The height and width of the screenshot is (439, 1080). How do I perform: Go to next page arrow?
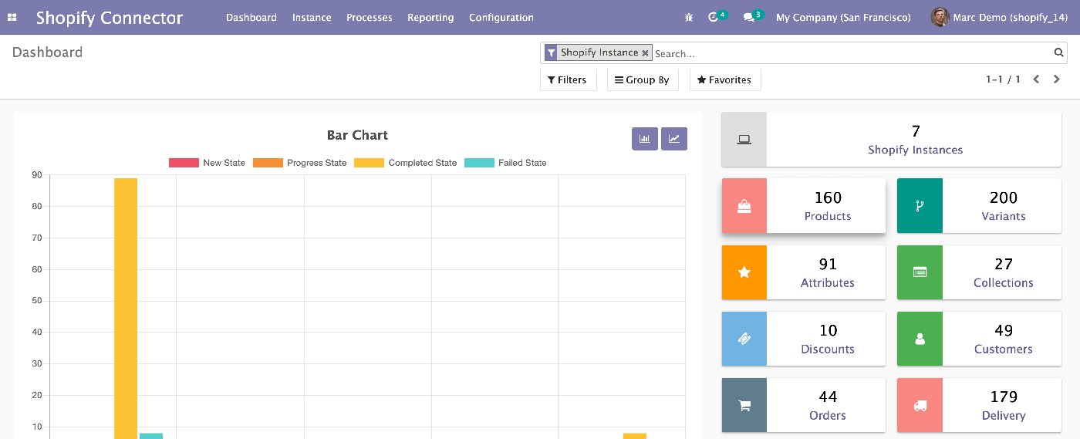pos(1057,79)
